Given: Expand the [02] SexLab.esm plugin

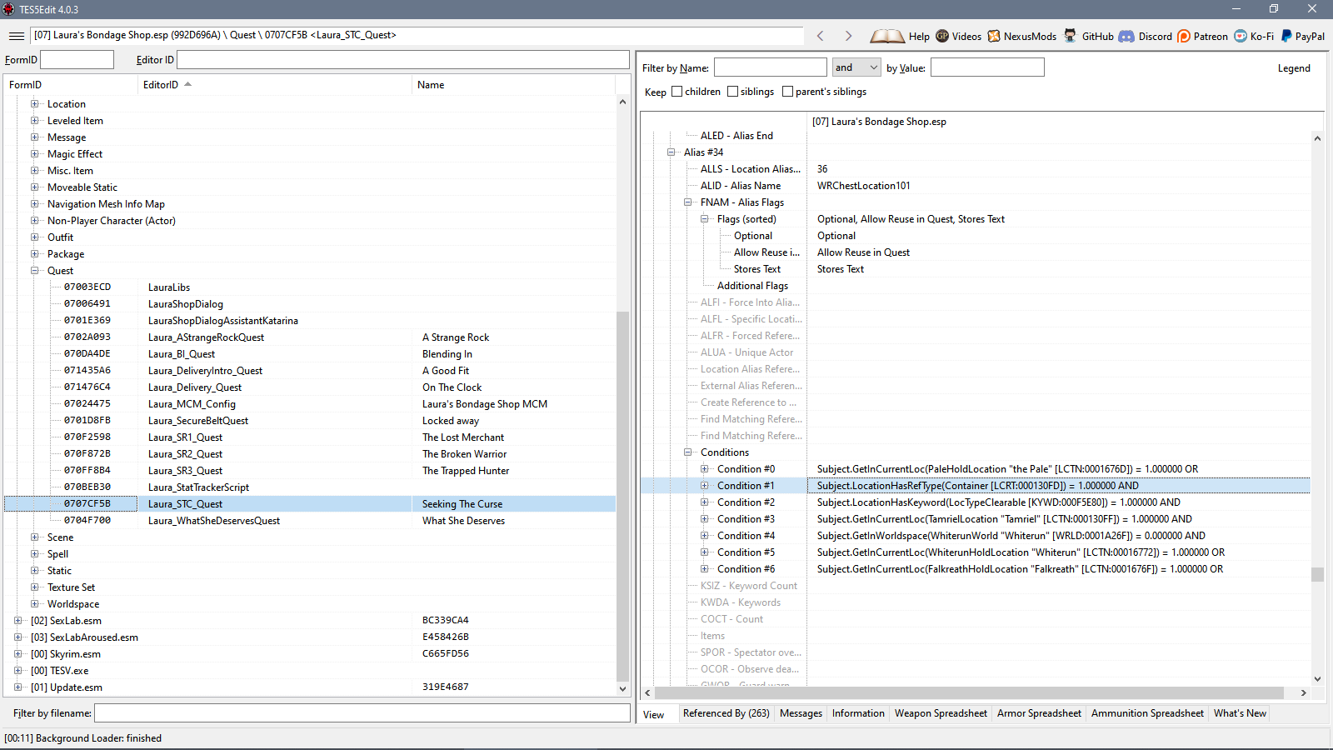Looking at the screenshot, I should click(x=18, y=621).
